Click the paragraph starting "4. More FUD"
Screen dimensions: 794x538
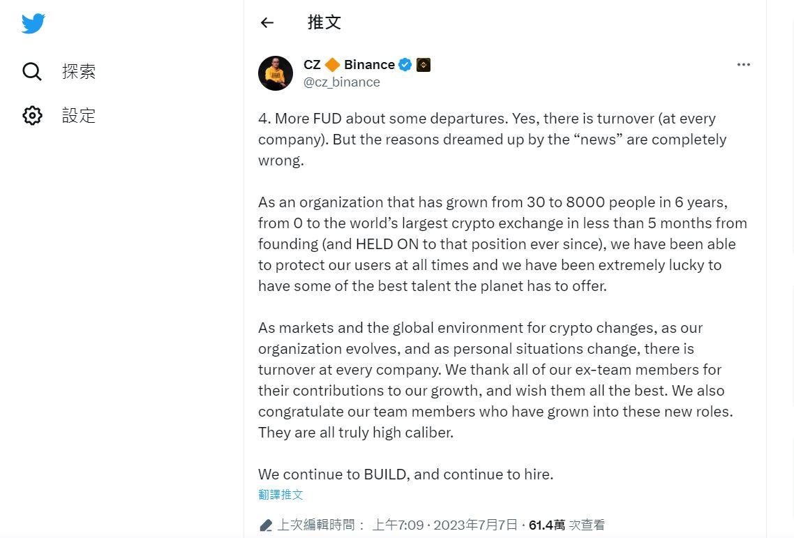click(x=492, y=139)
